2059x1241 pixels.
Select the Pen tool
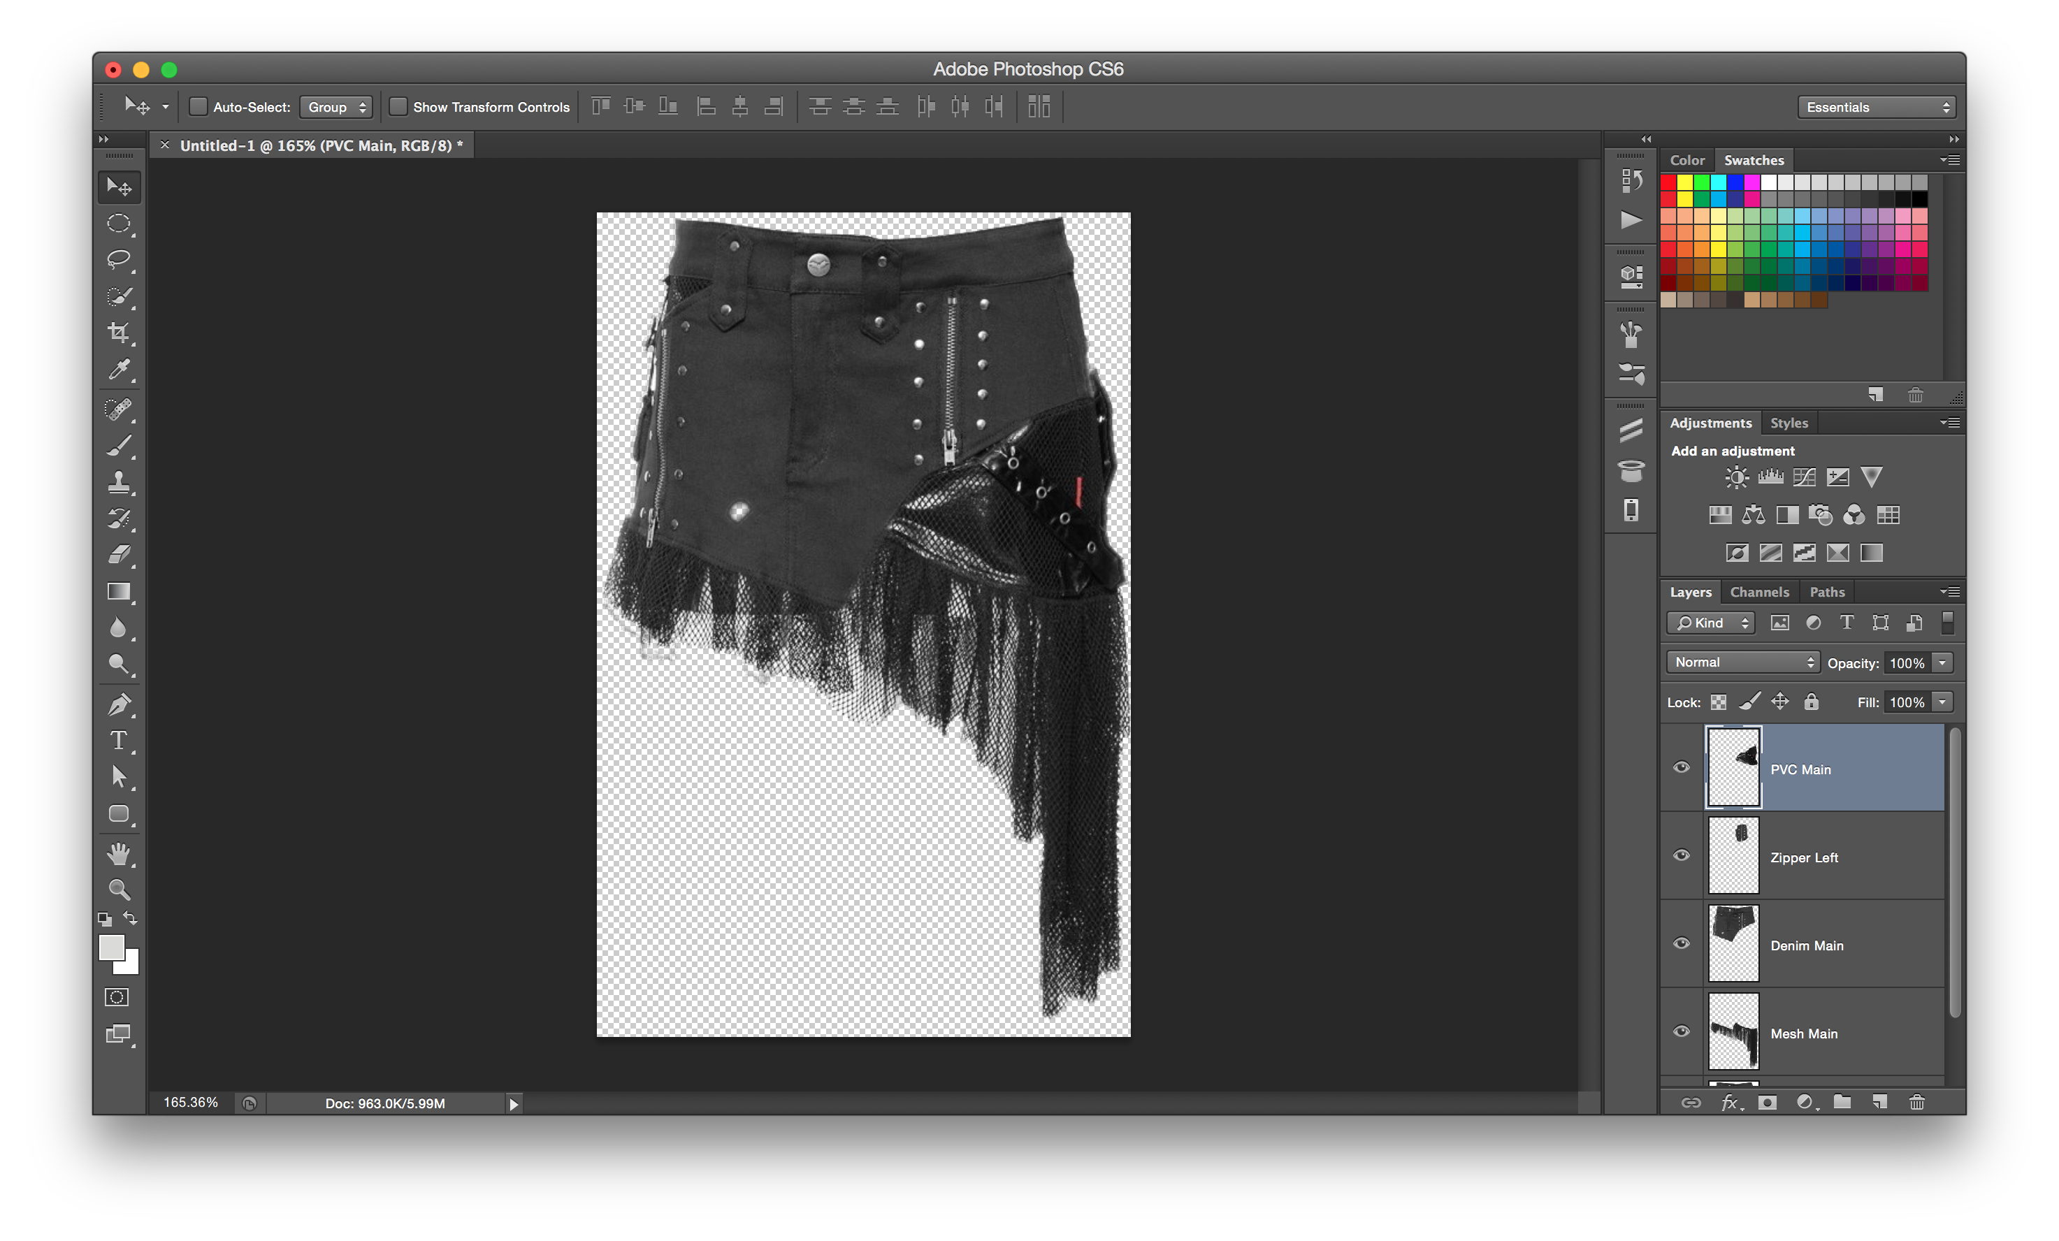[119, 704]
